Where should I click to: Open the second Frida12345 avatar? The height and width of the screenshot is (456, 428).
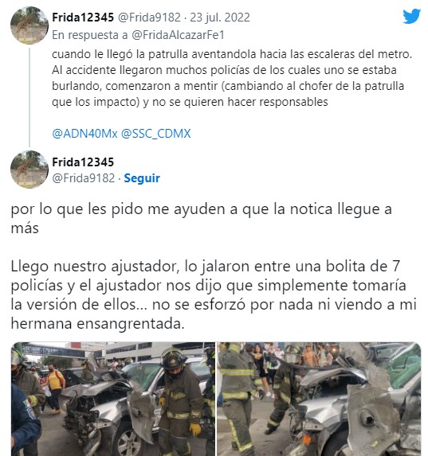pos(29,170)
